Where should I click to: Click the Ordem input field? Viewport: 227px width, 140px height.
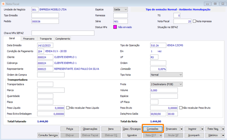[x=158, y=63]
